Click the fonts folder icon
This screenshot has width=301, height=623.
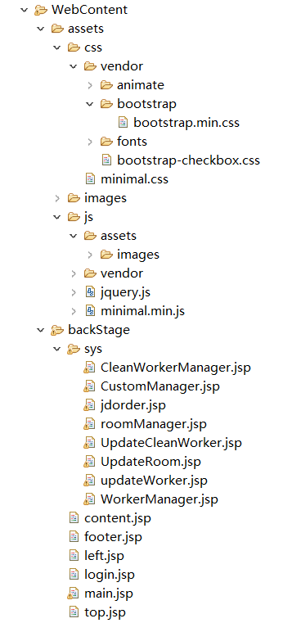107,142
